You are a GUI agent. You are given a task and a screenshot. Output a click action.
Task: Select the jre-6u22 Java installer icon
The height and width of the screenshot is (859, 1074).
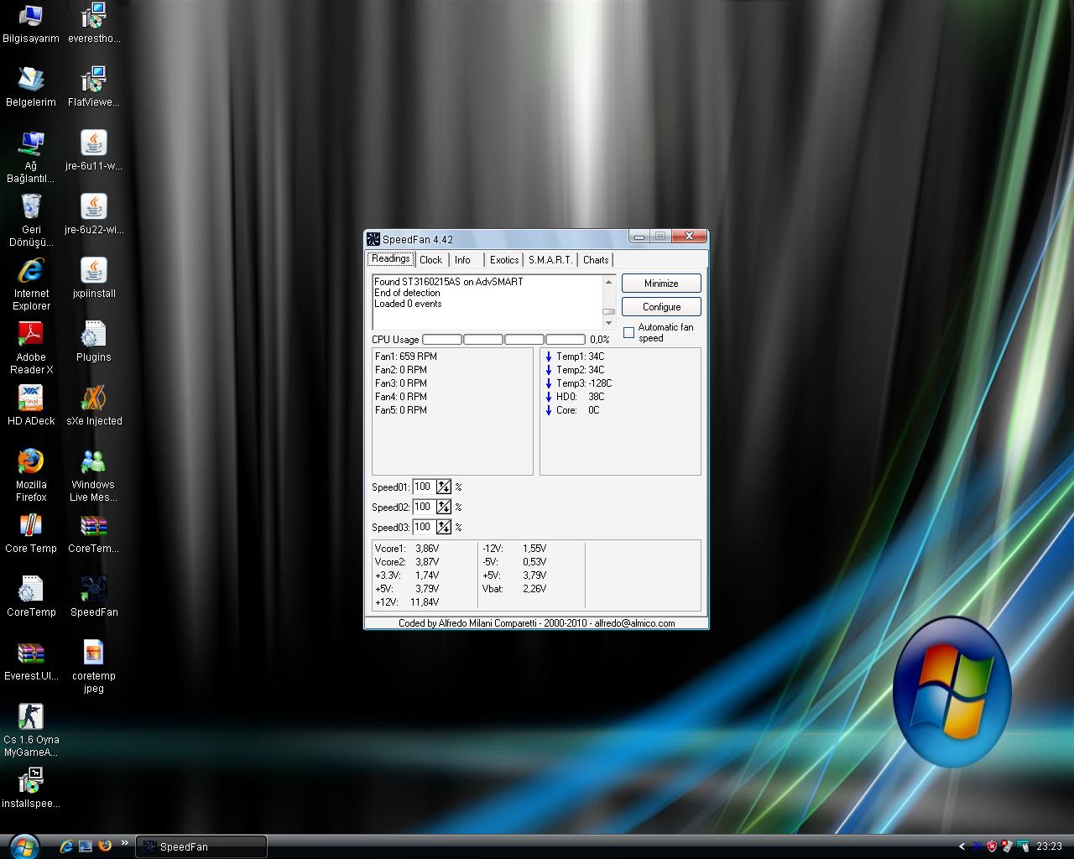94,215
